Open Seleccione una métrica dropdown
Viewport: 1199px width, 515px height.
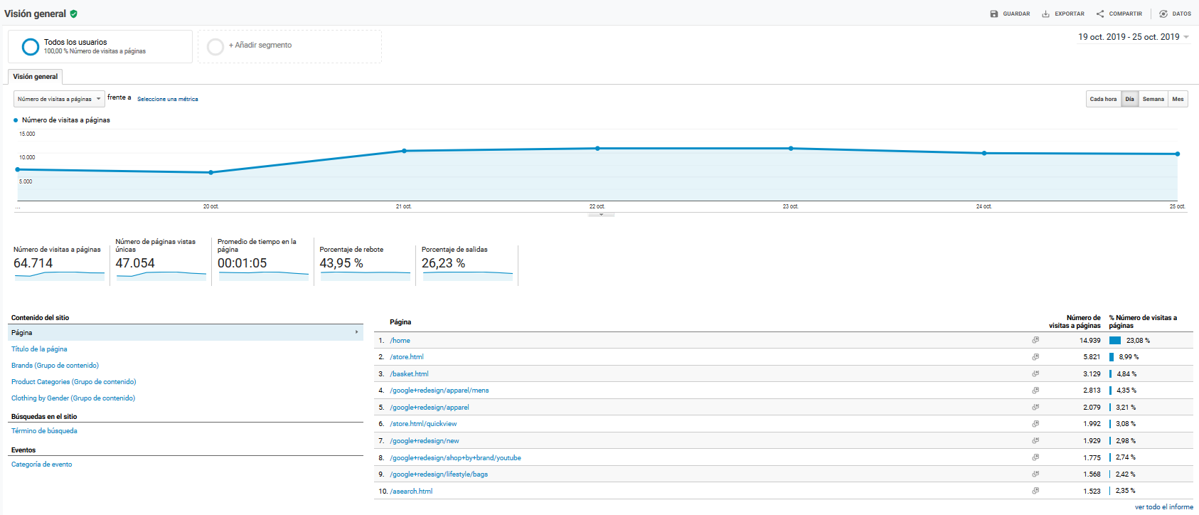(168, 99)
